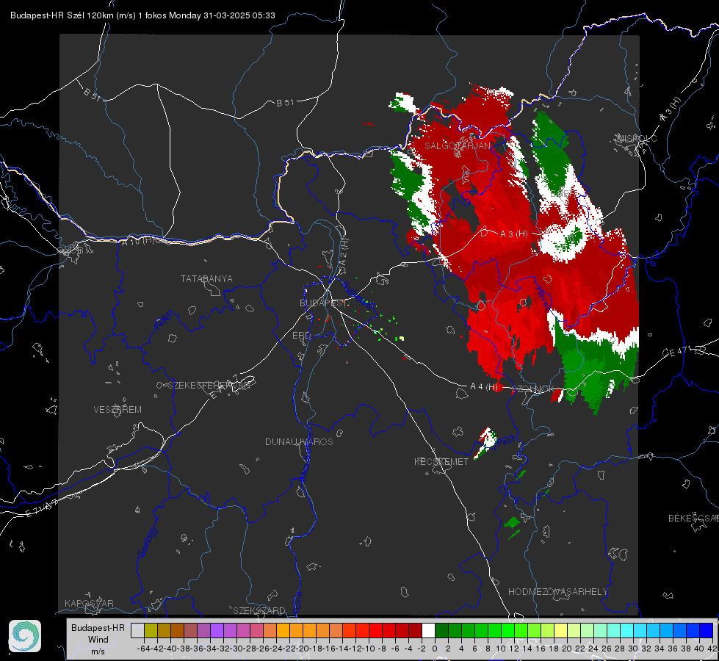Click the SZÉKESFEHÉRVÁR city label

click(211, 386)
